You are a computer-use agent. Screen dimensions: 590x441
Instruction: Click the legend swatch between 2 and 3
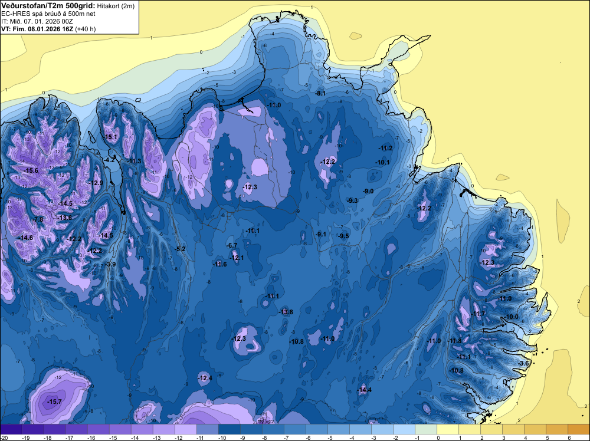pyautogui.click(x=491, y=429)
